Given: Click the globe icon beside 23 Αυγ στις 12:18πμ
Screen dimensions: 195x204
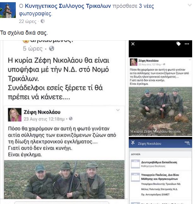Looking at the screenshot, I should click(x=71, y=119).
